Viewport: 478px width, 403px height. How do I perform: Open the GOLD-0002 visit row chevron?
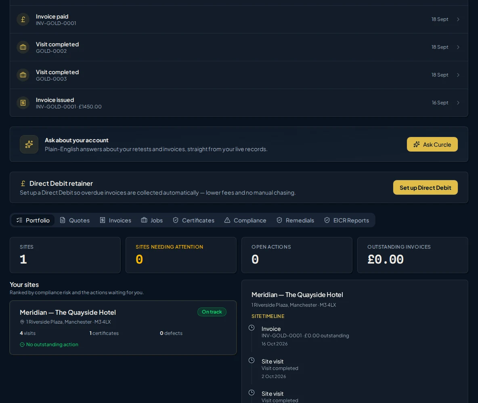click(x=458, y=47)
